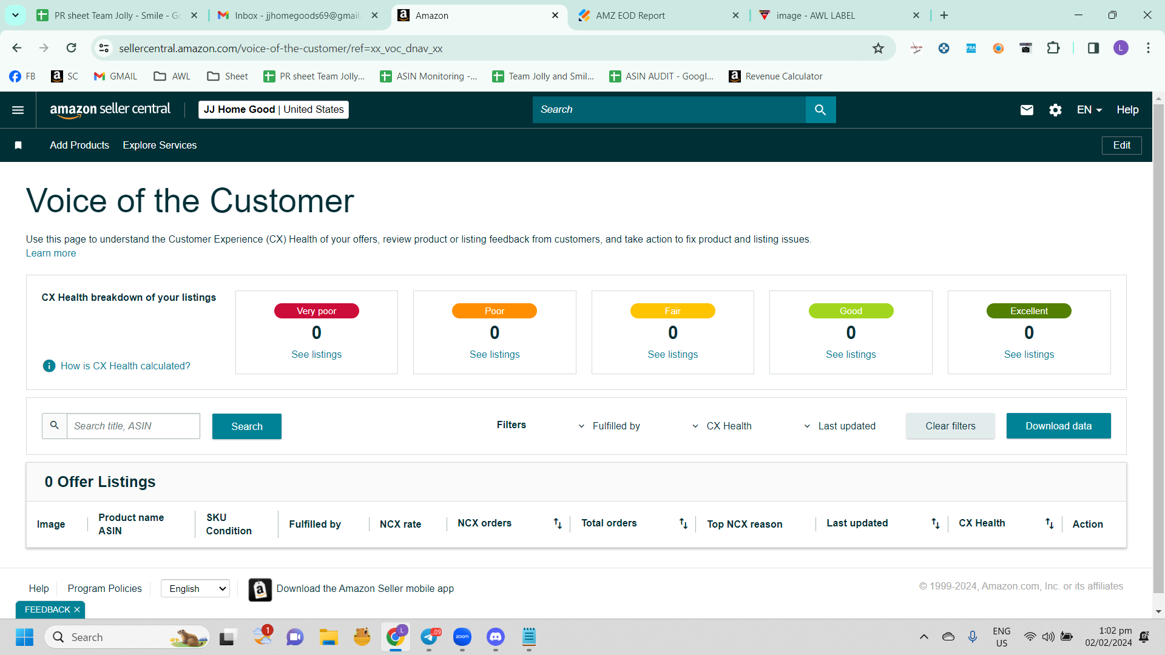1165x655 pixels.
Task: Click Add Products in the nav bar
Action: point(79,145)
